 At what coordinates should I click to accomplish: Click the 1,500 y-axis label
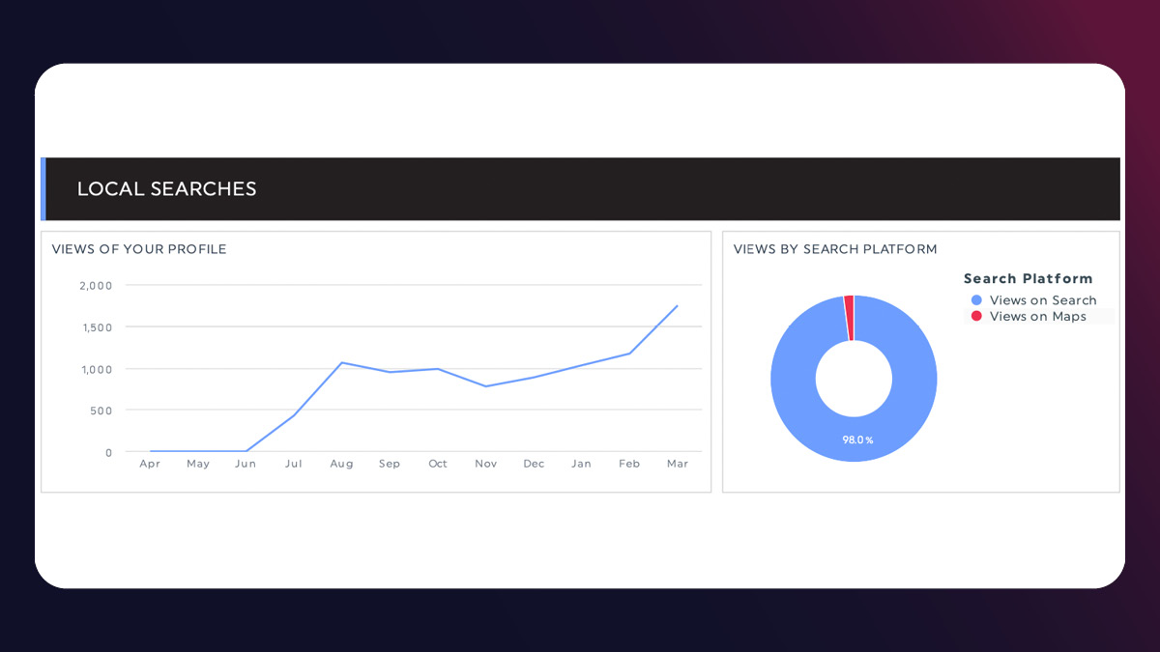pyautogui.click(x=97, y=327)
